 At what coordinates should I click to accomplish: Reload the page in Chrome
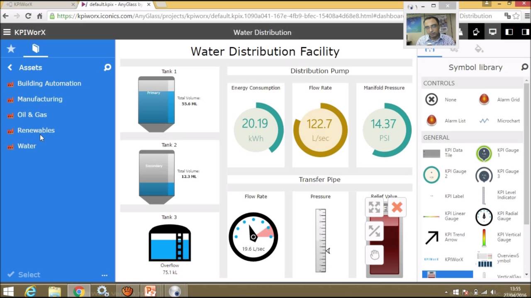[x=28, y=16]
